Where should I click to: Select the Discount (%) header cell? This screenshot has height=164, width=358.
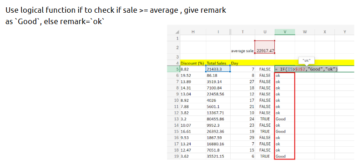[193, 63]
